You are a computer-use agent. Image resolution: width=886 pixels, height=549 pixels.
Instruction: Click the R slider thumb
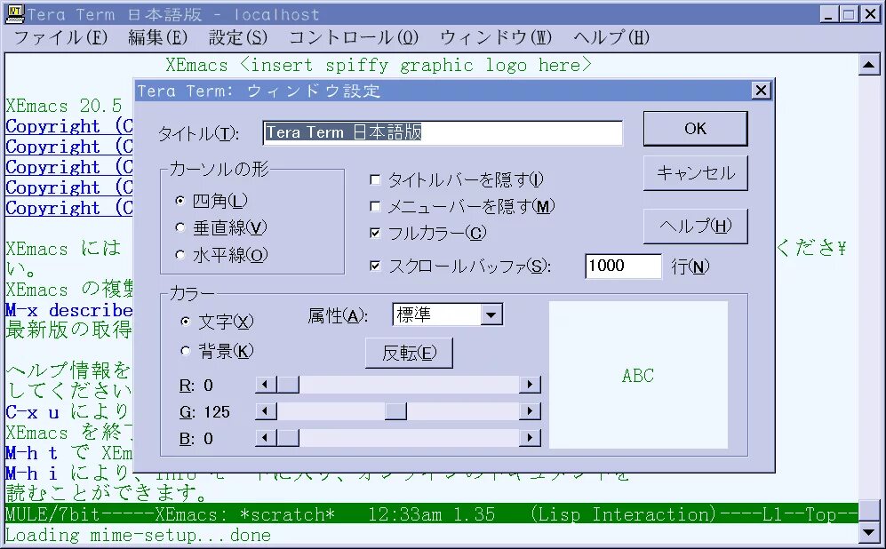coord(288,386)
